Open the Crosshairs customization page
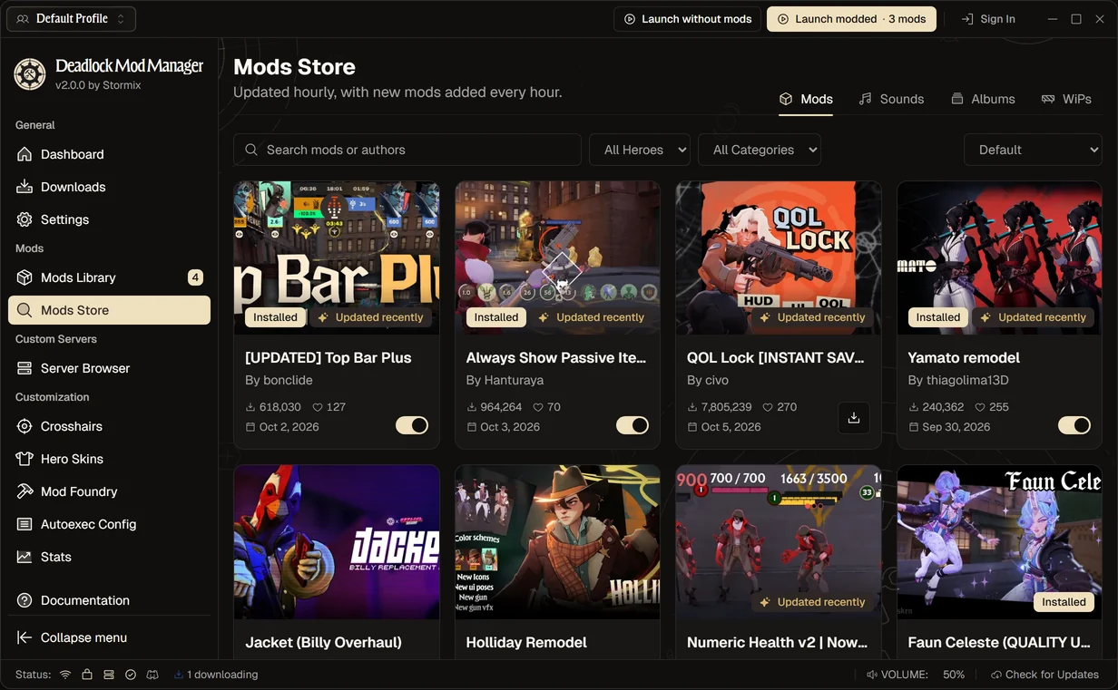Screen dimensions: 1118x690 coord(109,426)
